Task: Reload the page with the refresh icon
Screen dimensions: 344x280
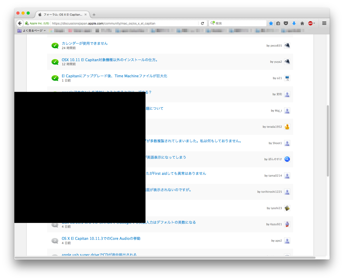Action: [203, 23]
